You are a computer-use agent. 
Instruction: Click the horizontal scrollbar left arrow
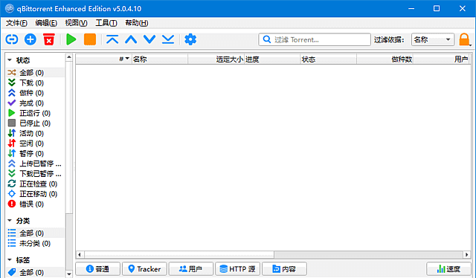pyautogui.click(x=80, y=254)
